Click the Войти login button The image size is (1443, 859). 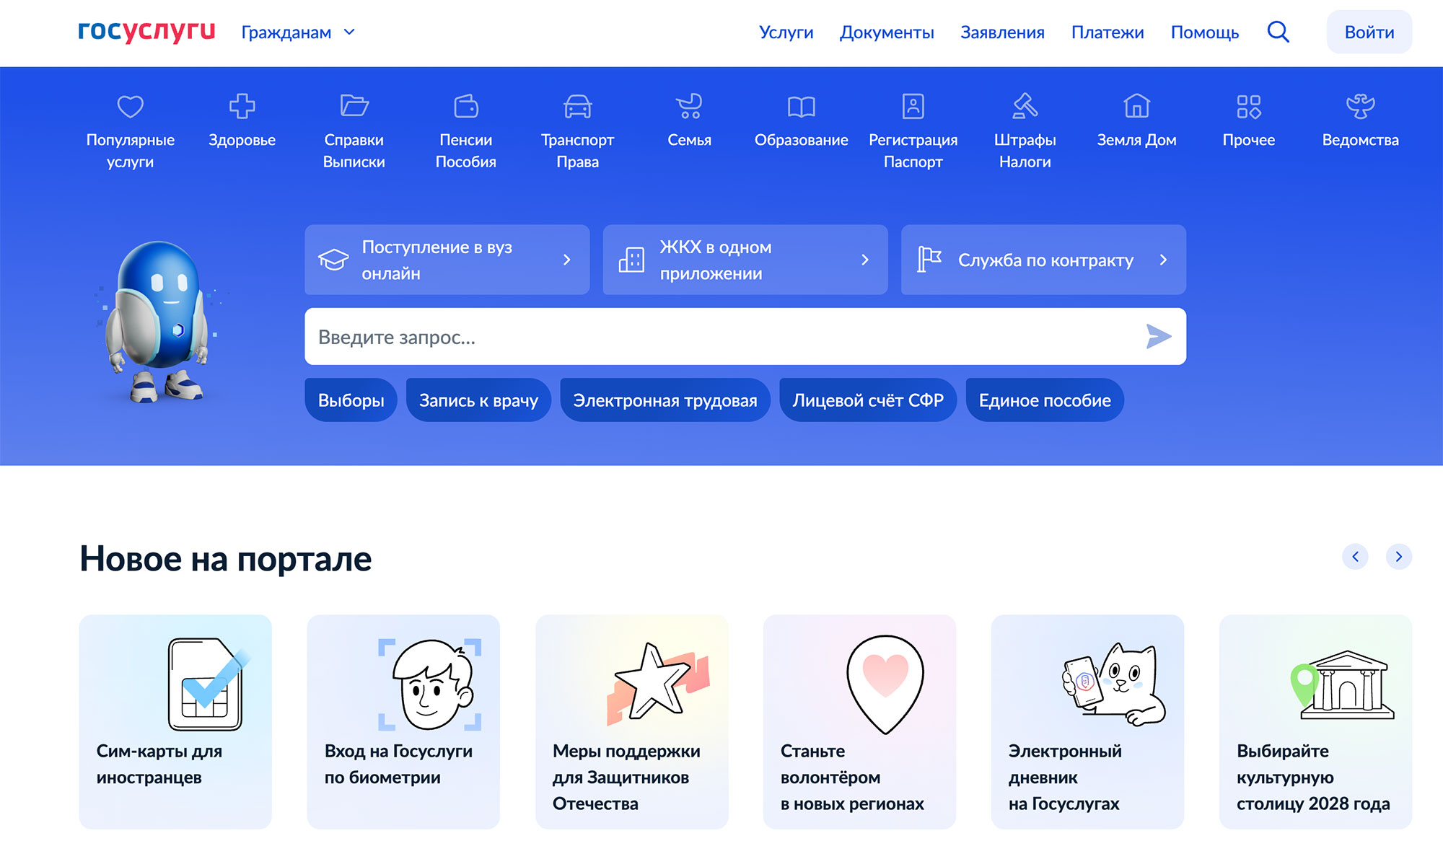(1369, 32)
